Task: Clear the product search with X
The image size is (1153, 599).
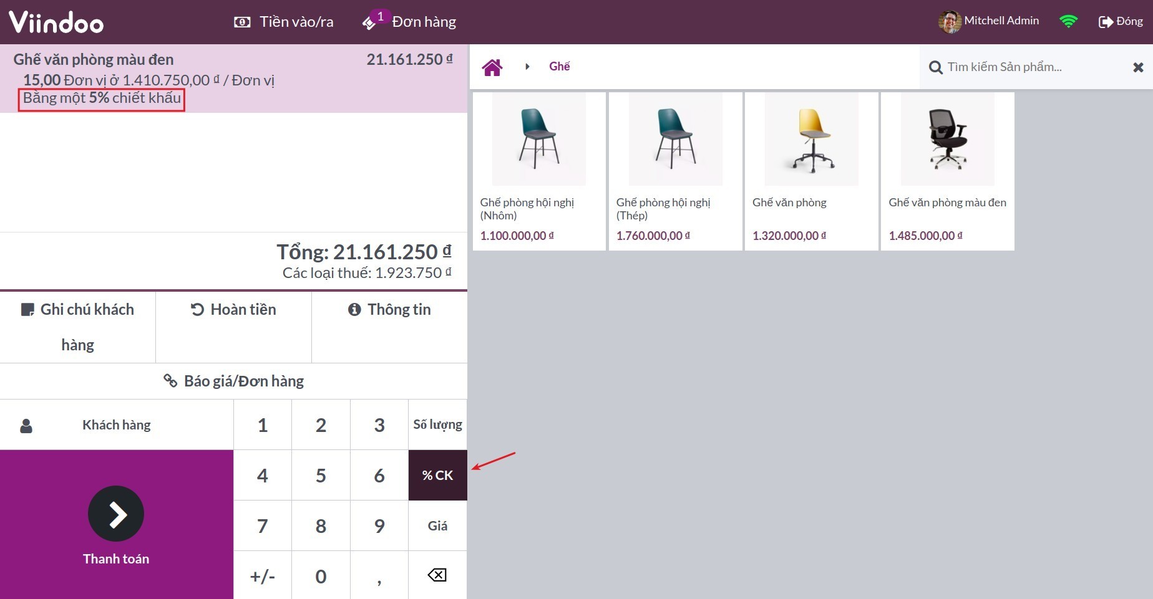Action: [x=1138, y=67]
